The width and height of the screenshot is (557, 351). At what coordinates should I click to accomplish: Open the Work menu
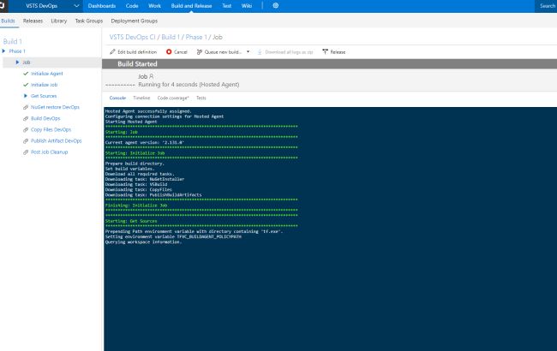154,6
